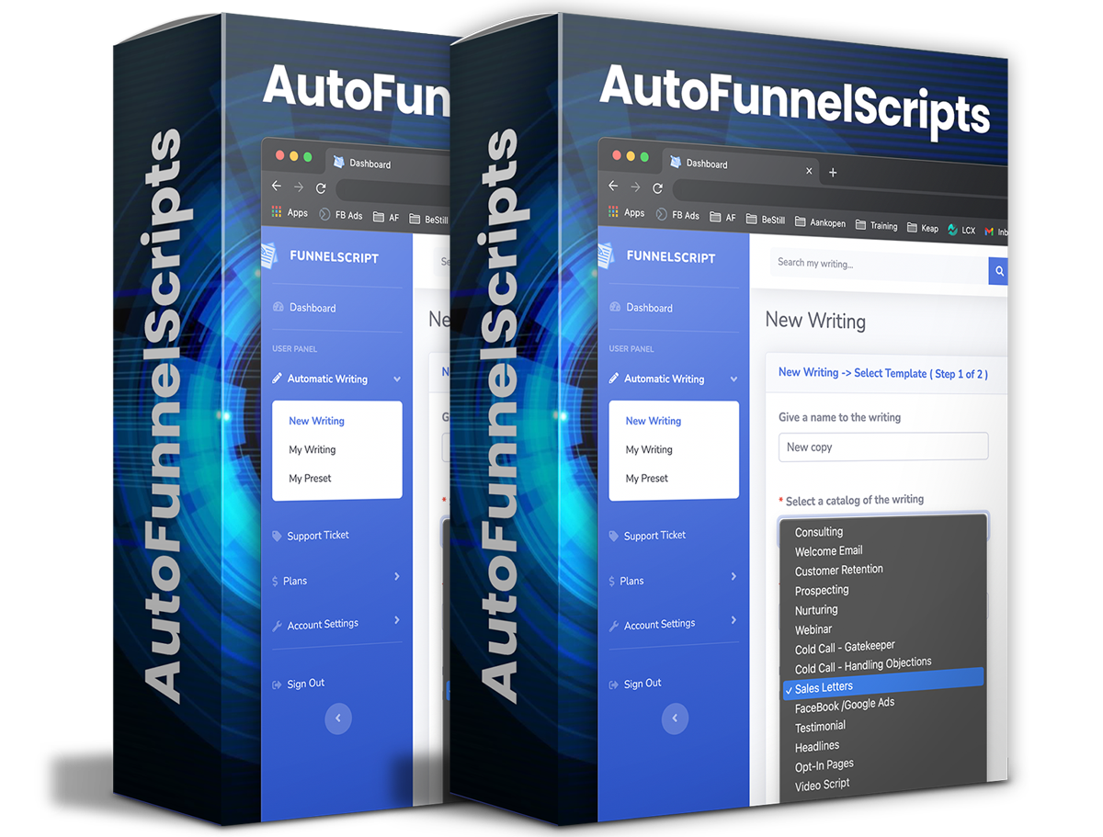Close the Dashboard tab in the right browser

[x=809, y=171]
